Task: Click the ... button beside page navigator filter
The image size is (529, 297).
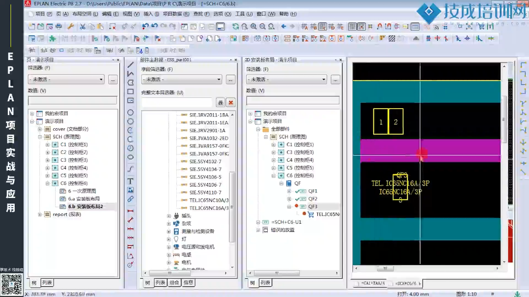Action: (x=113, y=80)
